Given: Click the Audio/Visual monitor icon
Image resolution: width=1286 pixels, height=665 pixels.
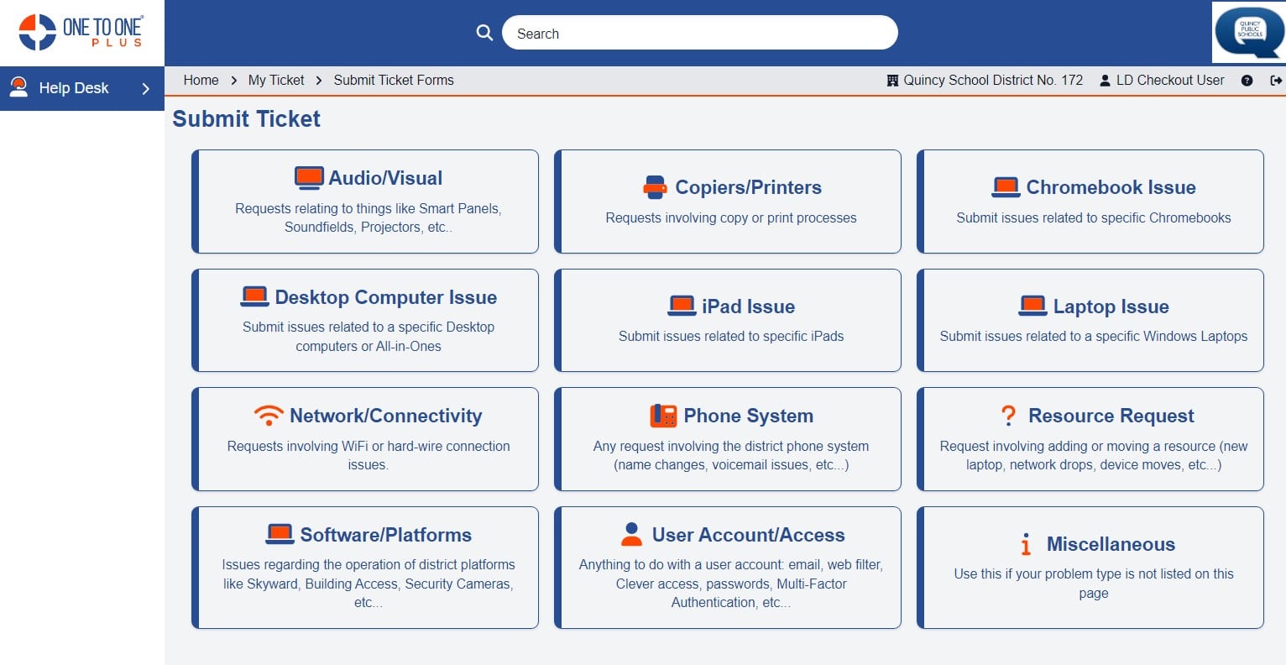Looking at the screenshot, I should click(309, 178).
